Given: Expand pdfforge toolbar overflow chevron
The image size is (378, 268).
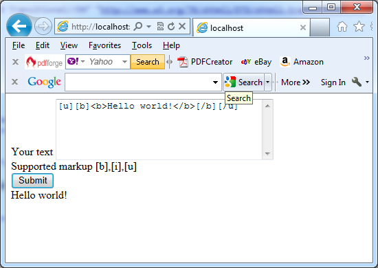Looking at the screenshot, I should [367, 58].
